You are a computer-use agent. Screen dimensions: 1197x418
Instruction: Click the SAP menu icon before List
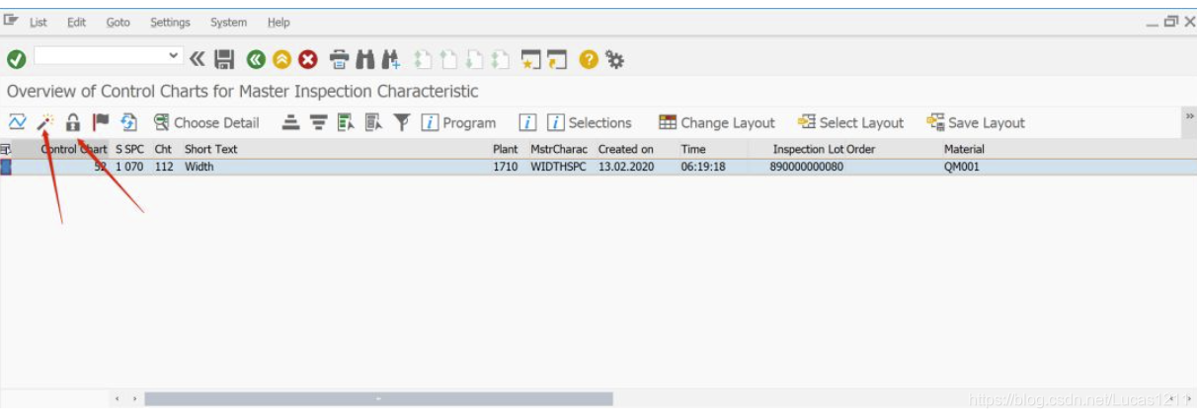pos(12,22)
